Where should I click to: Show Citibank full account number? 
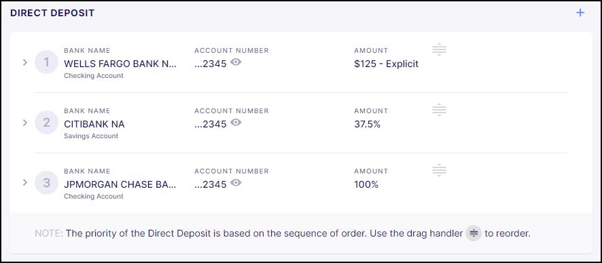[x=236, y=123]
